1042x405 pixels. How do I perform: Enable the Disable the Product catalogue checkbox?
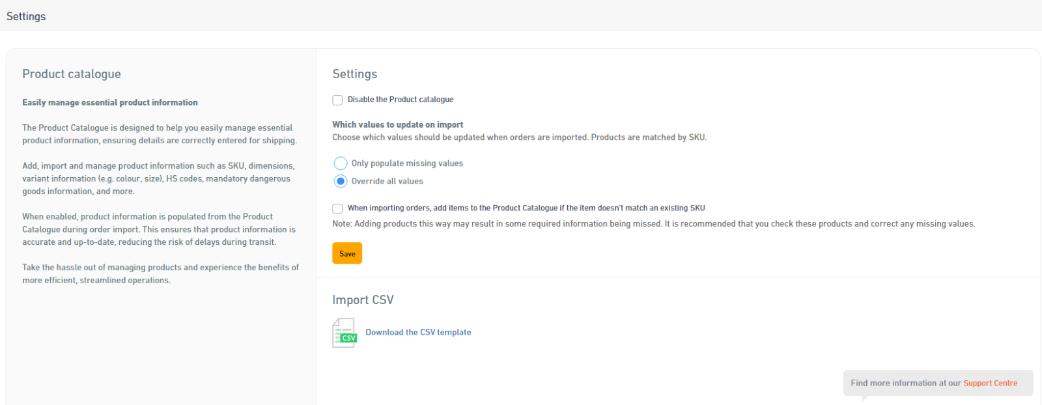pos(337,100)
